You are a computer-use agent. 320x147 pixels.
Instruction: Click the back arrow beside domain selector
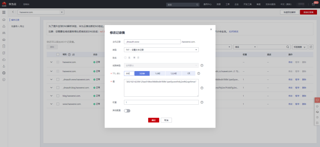tap(13, 12)
